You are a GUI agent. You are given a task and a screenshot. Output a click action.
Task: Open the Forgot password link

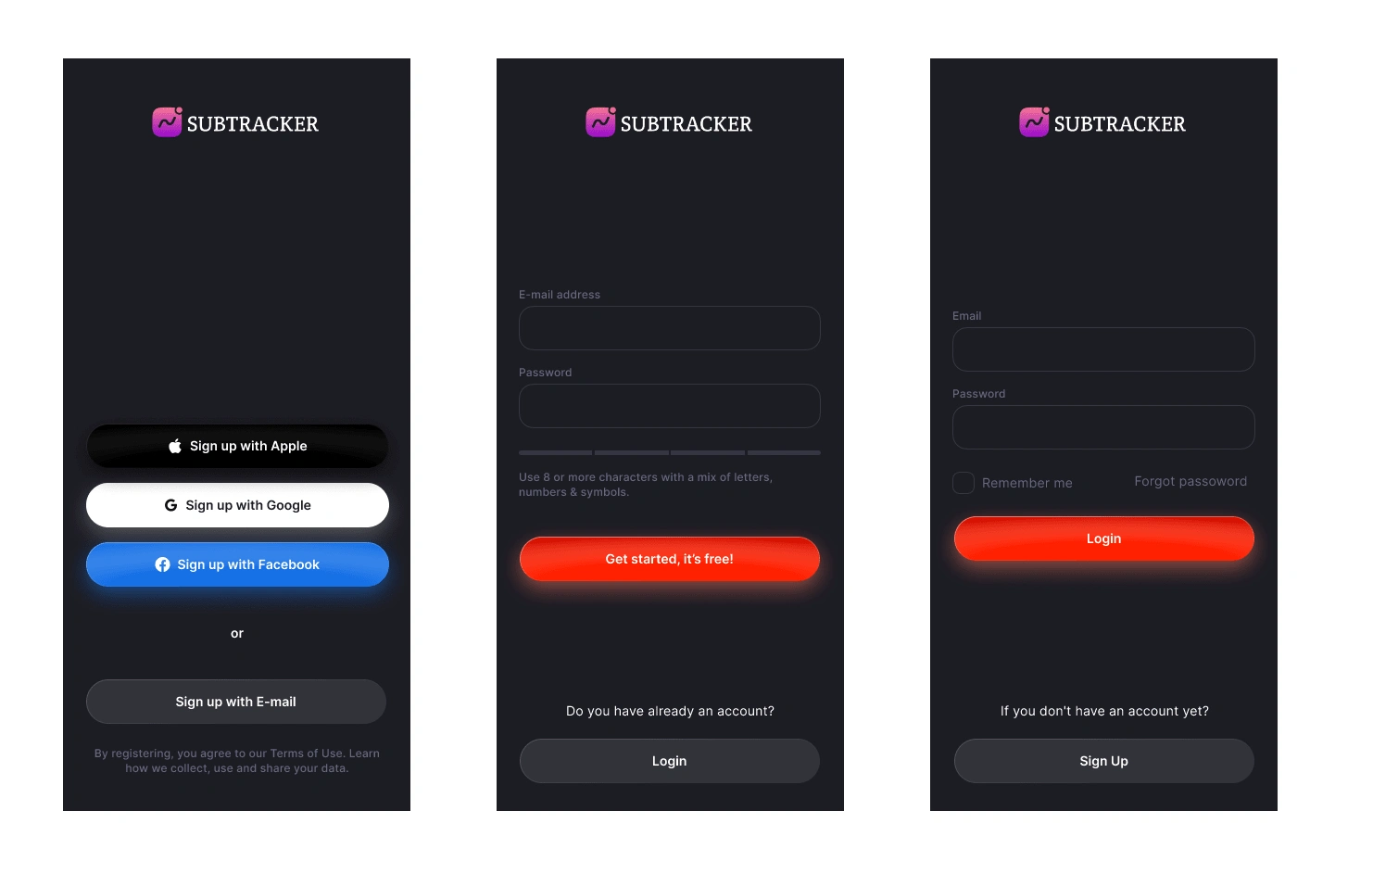[x=1190, y=481]
